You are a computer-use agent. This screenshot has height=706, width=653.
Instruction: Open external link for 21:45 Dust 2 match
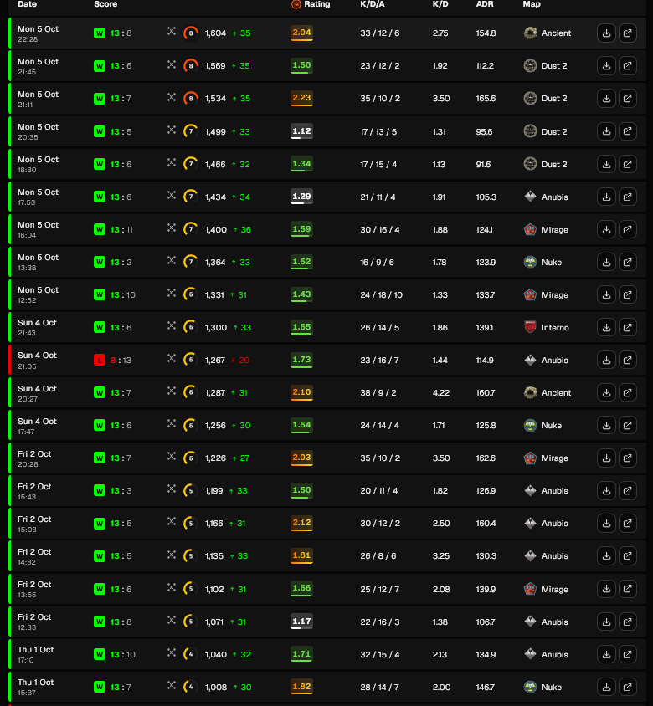(x=627, y=66)
